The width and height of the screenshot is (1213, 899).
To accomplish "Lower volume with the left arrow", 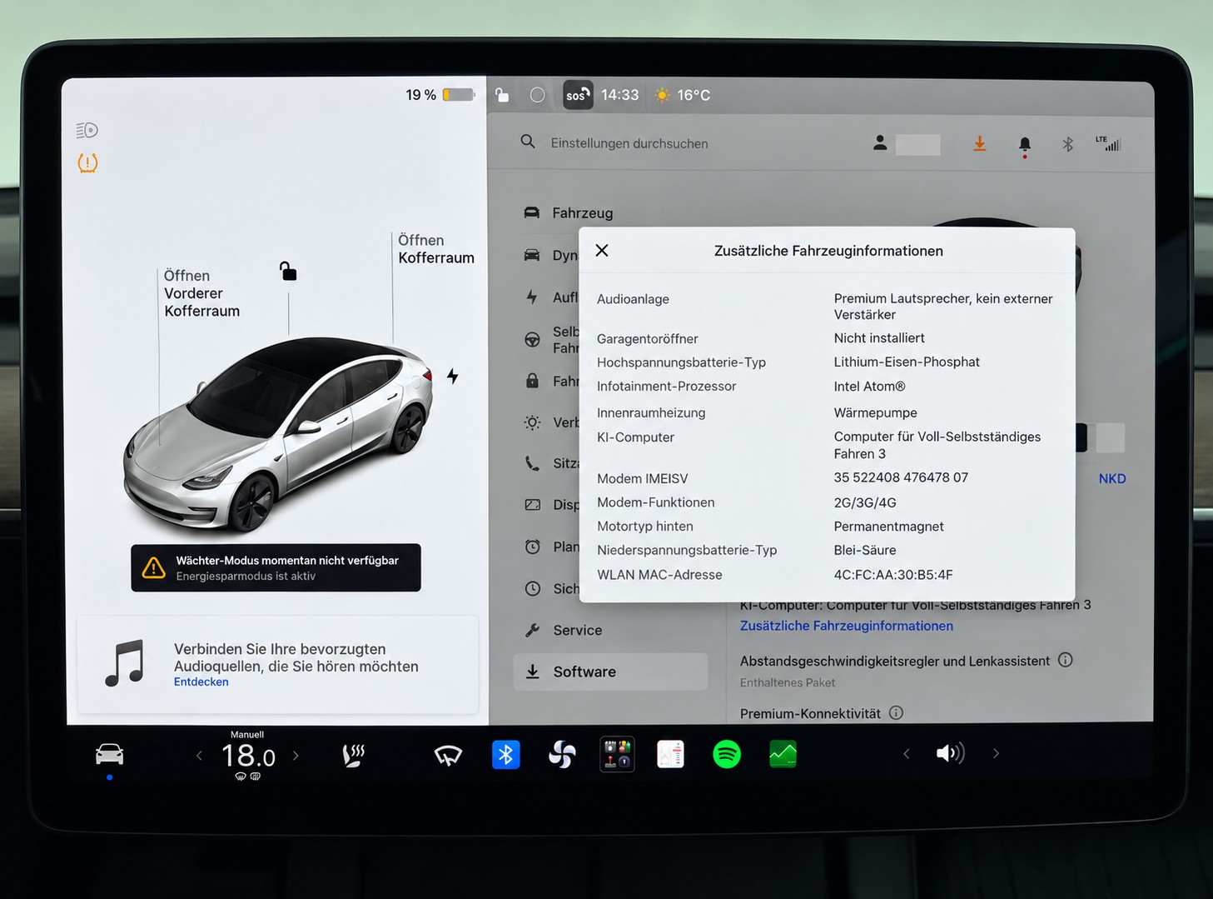I will coord(907,754).
